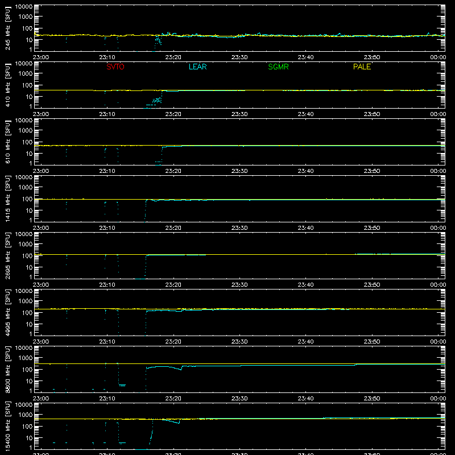Click 23:10 time label of 245 MHz panel
455x455 pixels.
coord(107,57)
